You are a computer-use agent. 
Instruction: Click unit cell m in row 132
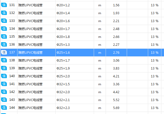click(x=100, y=13)
